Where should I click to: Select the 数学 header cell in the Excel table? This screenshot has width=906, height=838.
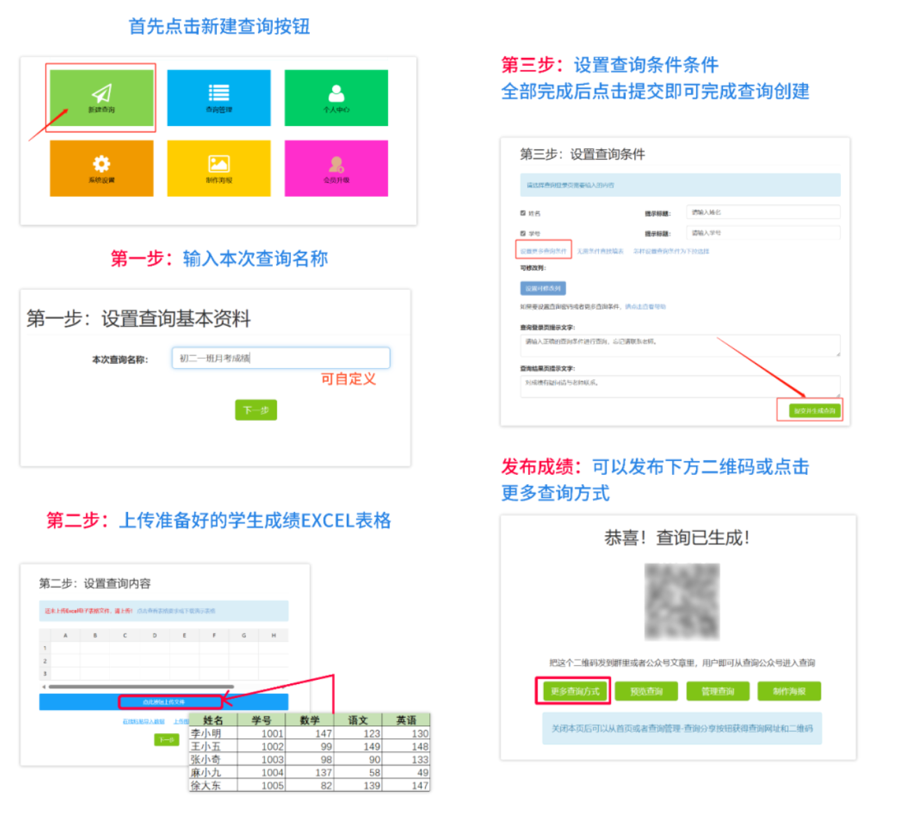310,720
